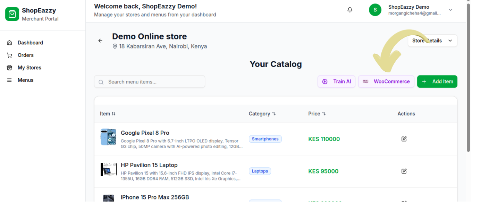Click the back arrow beside Demo Online store
This screenshot has width=481, height=205.
coord(100,41)
